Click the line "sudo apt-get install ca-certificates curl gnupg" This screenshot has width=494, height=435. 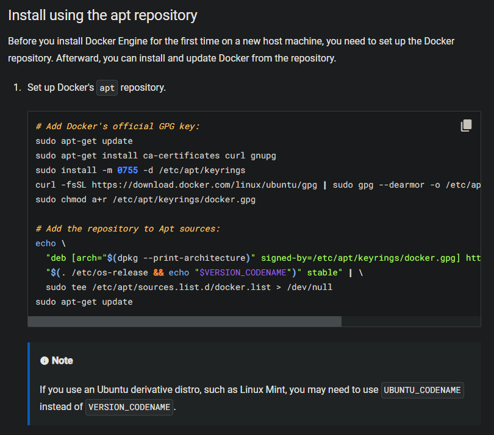(156, 155)
